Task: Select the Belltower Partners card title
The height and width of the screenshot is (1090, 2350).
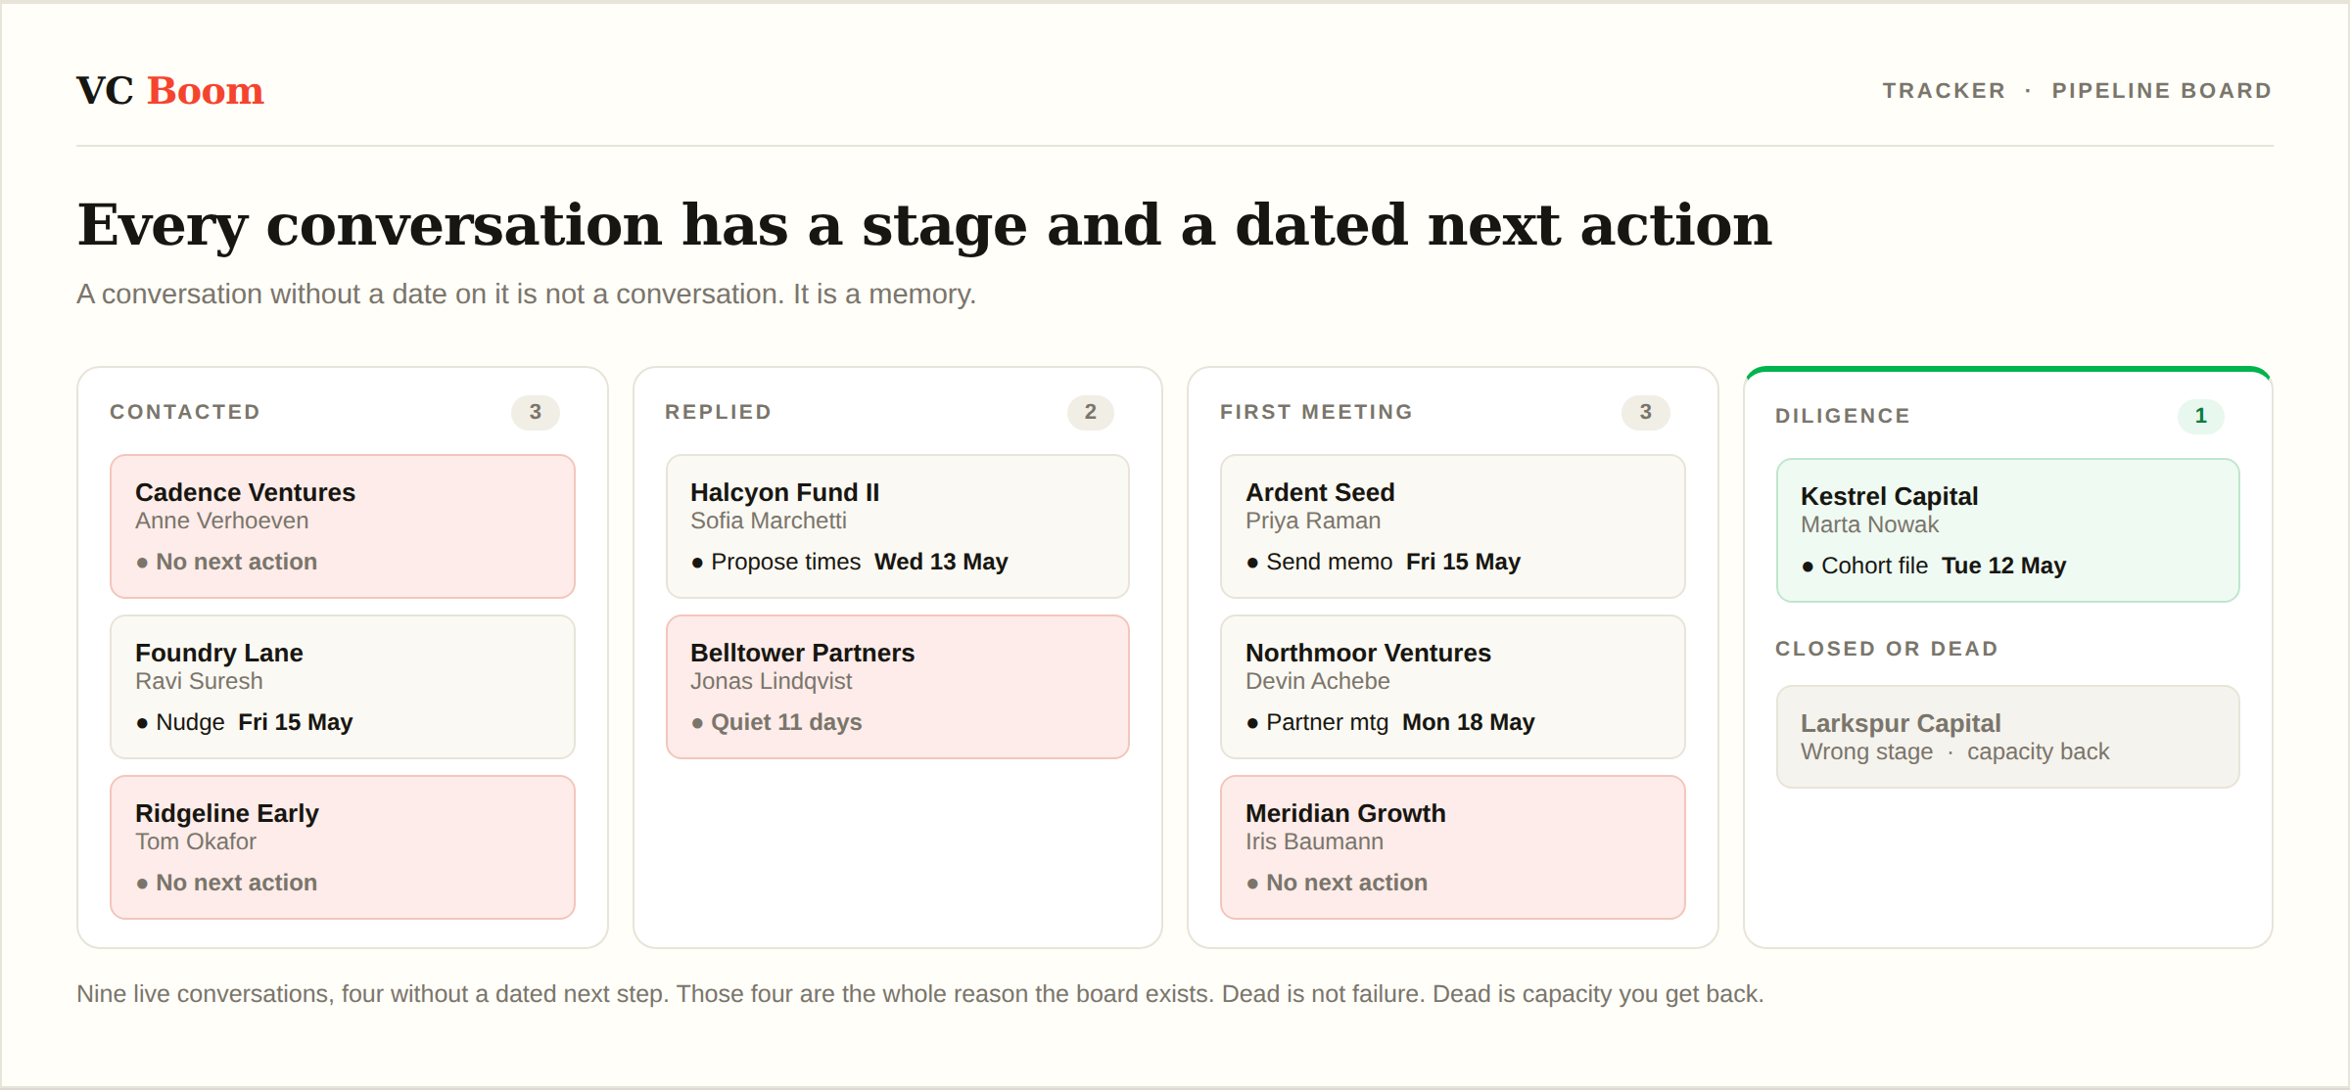Action: click(x=802, y=653)
